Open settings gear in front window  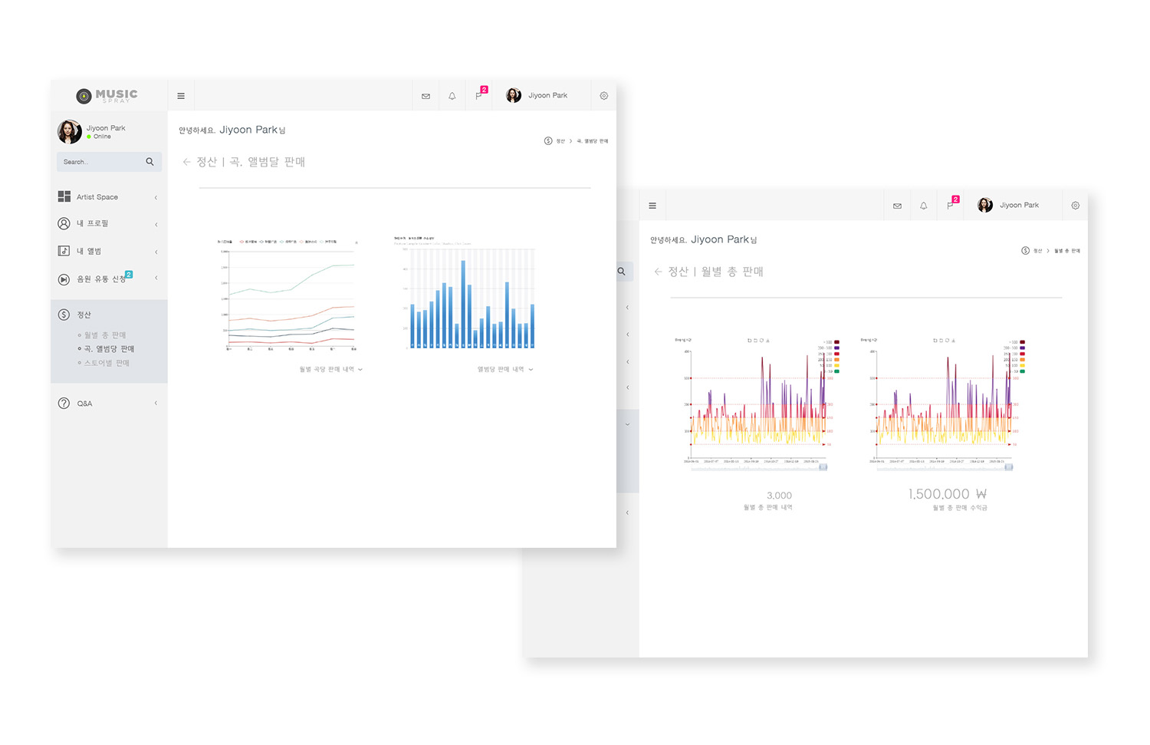point(604,96)
